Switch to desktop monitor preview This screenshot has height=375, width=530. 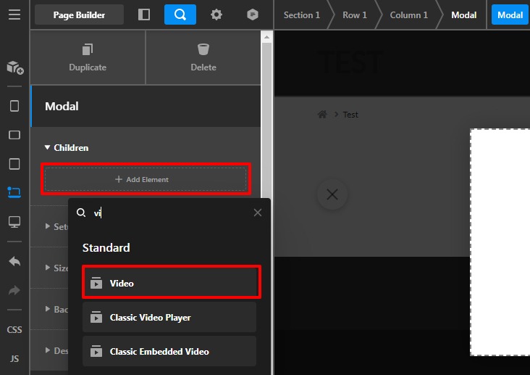pyautogui.click(x=14, y=222)
